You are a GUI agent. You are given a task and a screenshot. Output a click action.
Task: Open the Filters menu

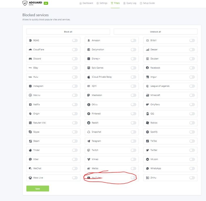[x=115, y=3]
